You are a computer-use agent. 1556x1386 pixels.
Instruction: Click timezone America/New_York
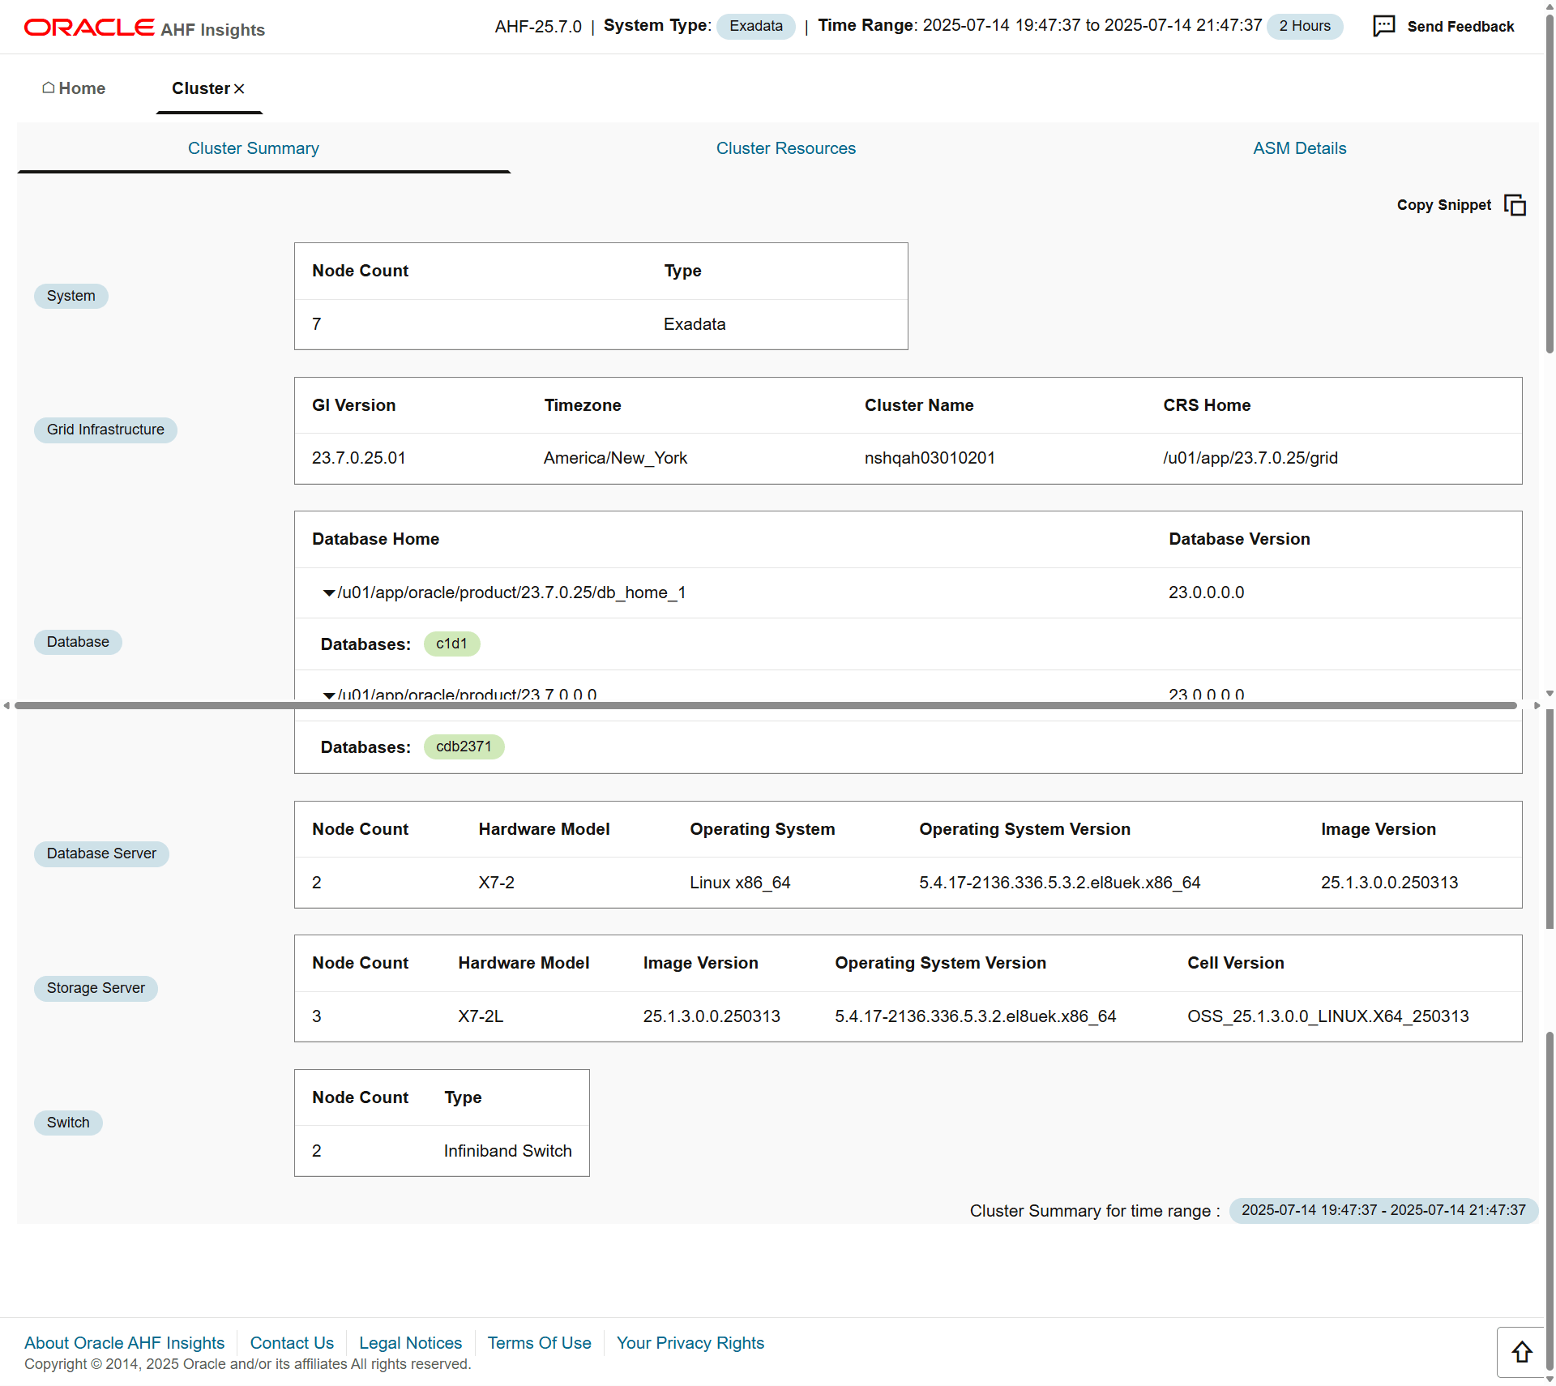615,458
